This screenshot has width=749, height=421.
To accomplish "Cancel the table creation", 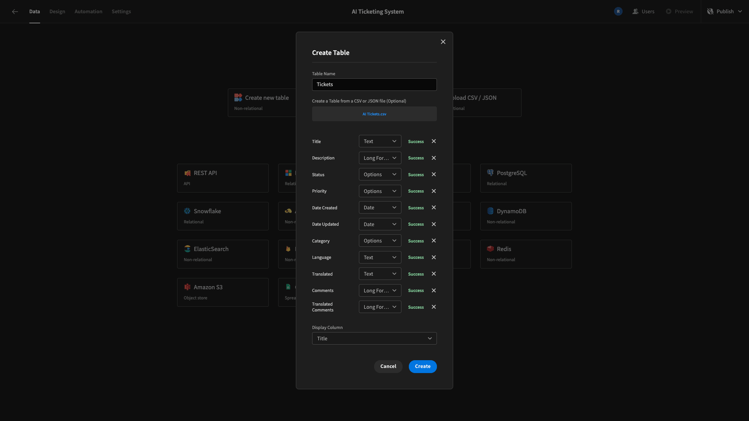I will tap(388, 366).
